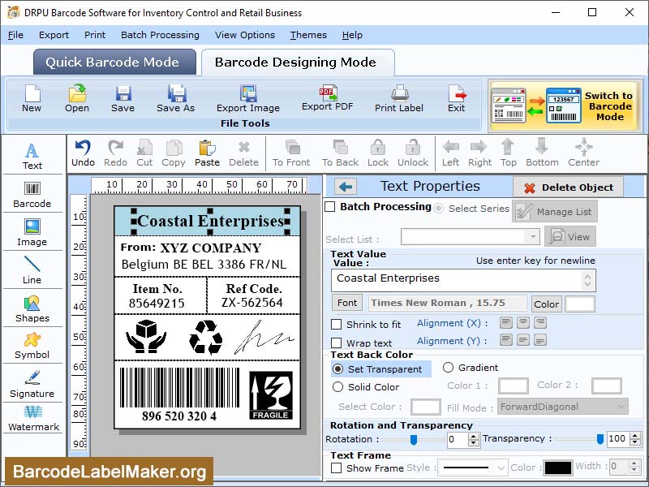Open the Show Frame Style dropdown
The image size is (649, 487).
[472, 468]
